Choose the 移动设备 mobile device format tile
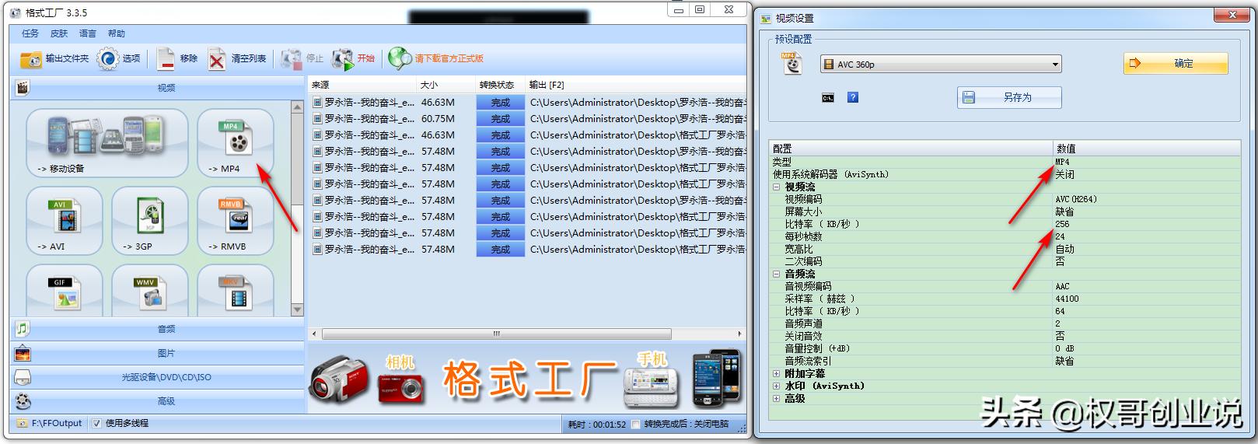This screenshot has width=1258, height=444. tap(107, 143)
